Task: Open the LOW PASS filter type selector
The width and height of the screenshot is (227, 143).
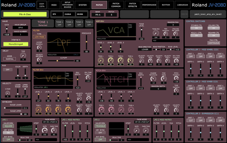Action: coord(39,37)
